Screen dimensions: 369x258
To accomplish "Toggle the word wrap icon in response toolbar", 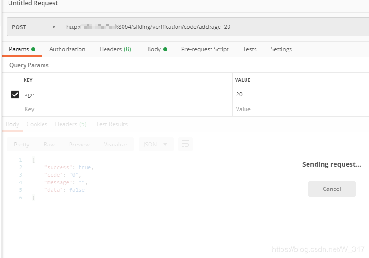I will 185,144.
